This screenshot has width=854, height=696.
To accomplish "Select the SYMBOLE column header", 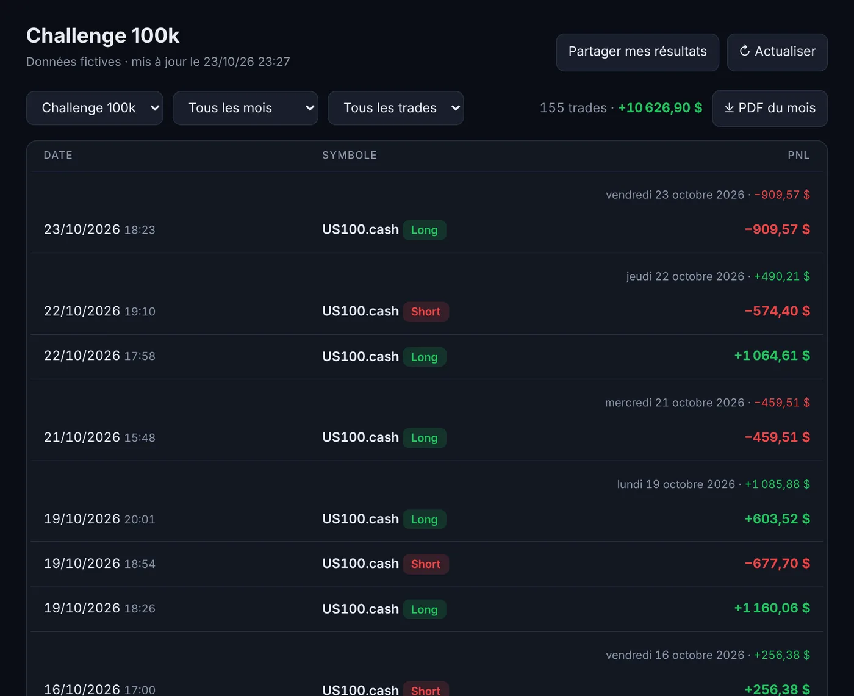I will (x=350, y=155).
